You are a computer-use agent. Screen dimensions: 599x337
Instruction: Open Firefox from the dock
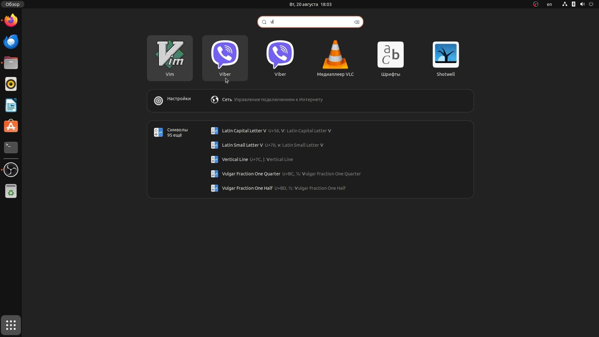11,21
